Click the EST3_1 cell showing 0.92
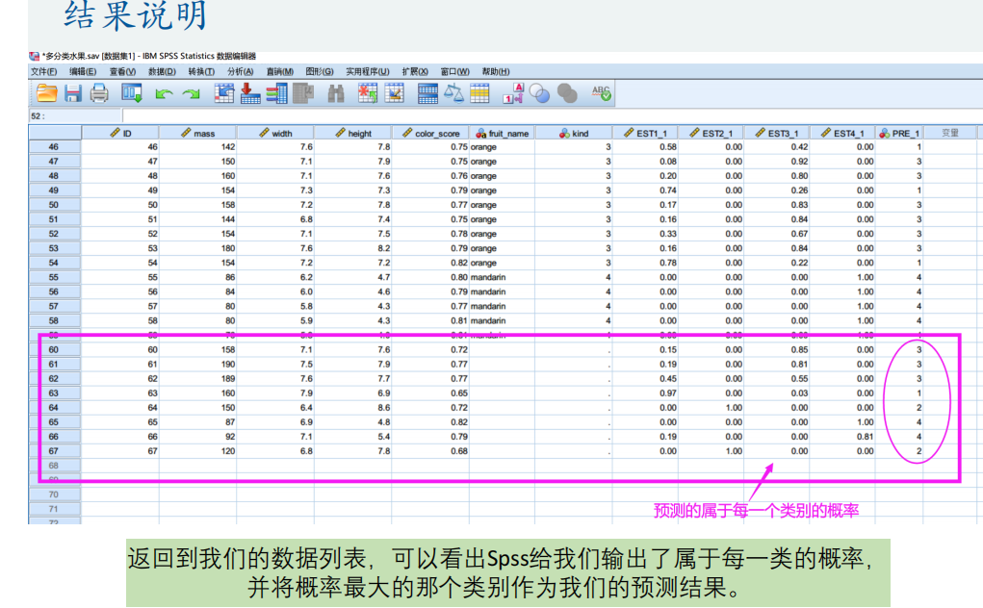 click(x=777, y=162)
